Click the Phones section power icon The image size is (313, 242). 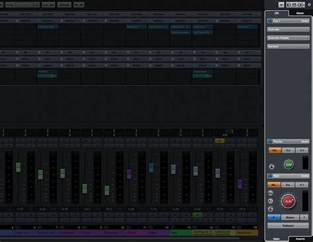[x=270, y=142]
